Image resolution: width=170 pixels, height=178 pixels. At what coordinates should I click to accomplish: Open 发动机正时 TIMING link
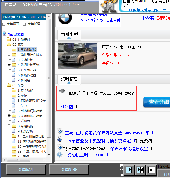pos(86,155)
